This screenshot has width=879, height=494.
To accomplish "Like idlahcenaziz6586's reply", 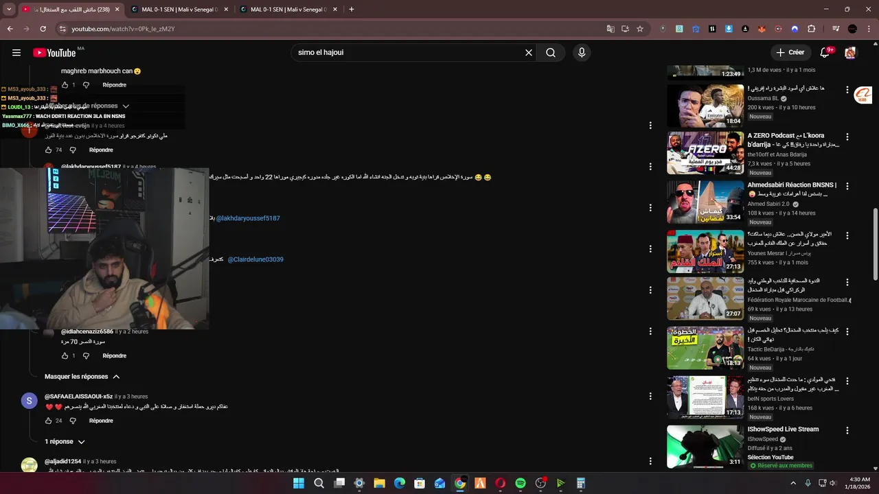I will [x=65, y=356].
